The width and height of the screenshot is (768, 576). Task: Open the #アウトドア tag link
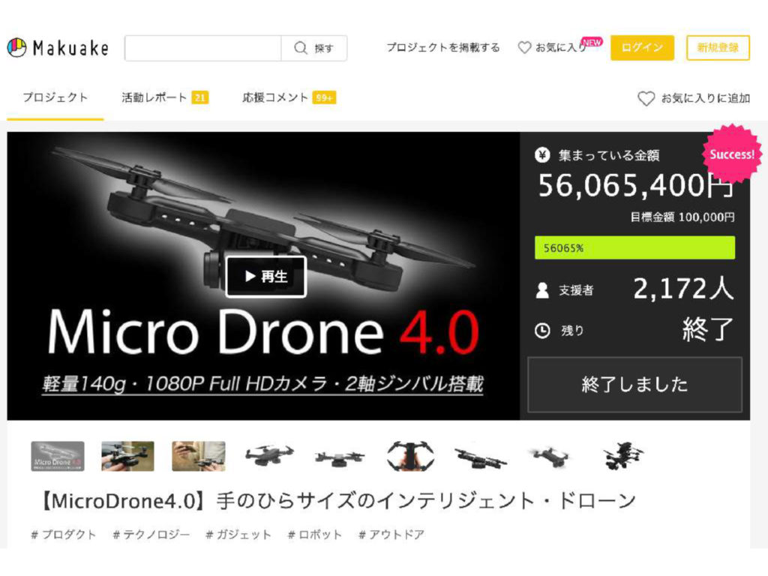point(391,535)
